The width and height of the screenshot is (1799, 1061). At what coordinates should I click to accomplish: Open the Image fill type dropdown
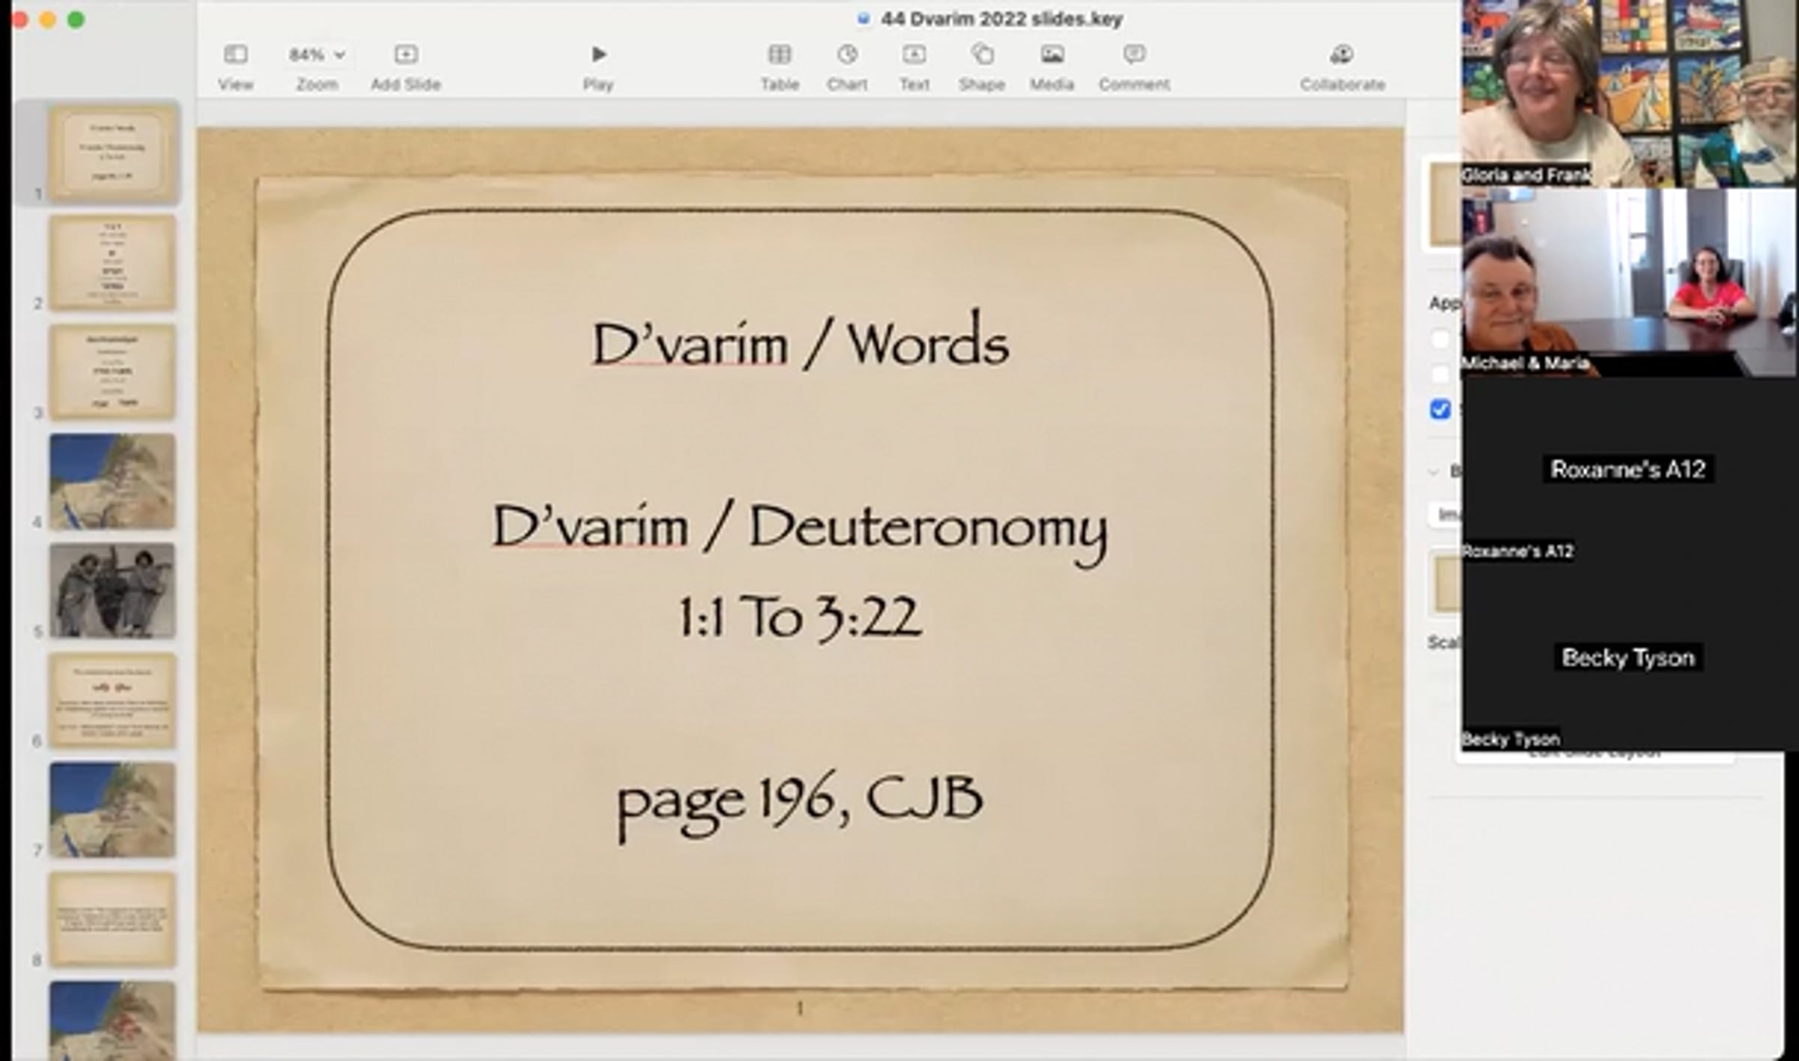[1446, 514]
